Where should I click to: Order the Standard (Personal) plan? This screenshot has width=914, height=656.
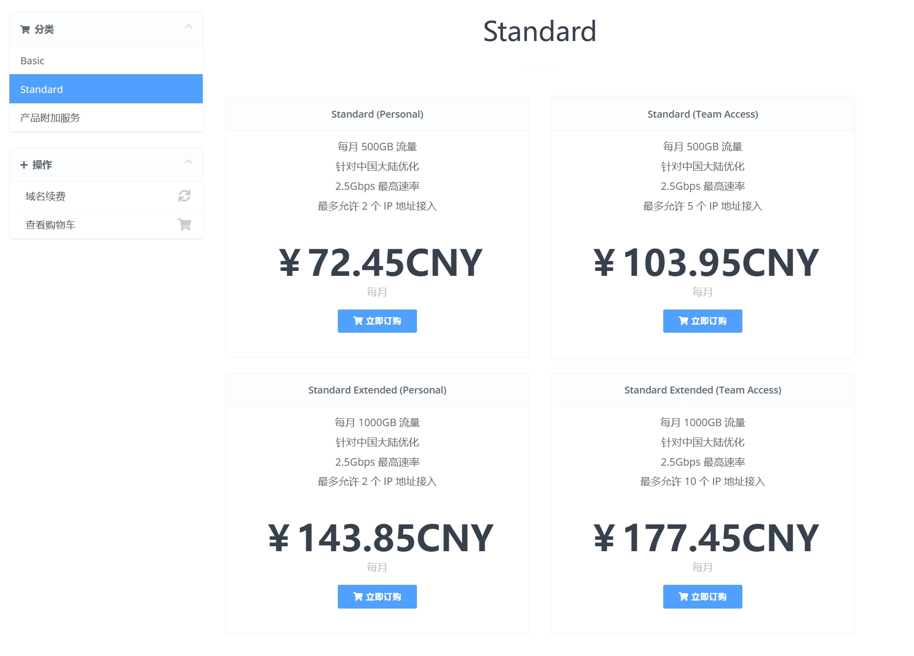click(x=377, y=321)
